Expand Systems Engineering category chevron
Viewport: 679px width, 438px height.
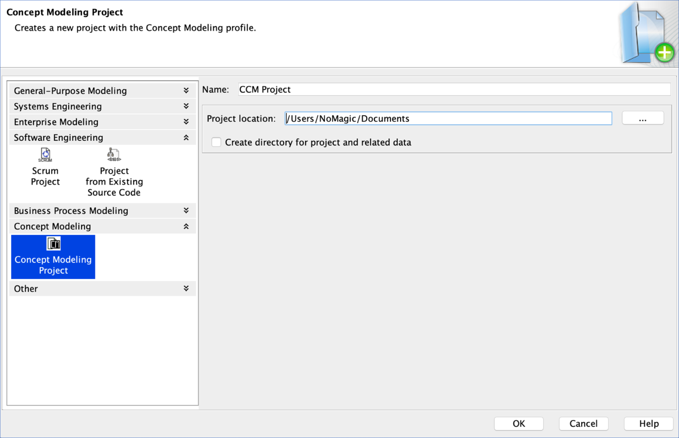186,106
